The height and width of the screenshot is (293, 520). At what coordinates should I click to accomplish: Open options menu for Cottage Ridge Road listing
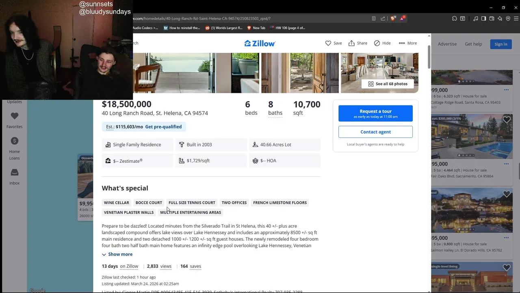point(506,90)
